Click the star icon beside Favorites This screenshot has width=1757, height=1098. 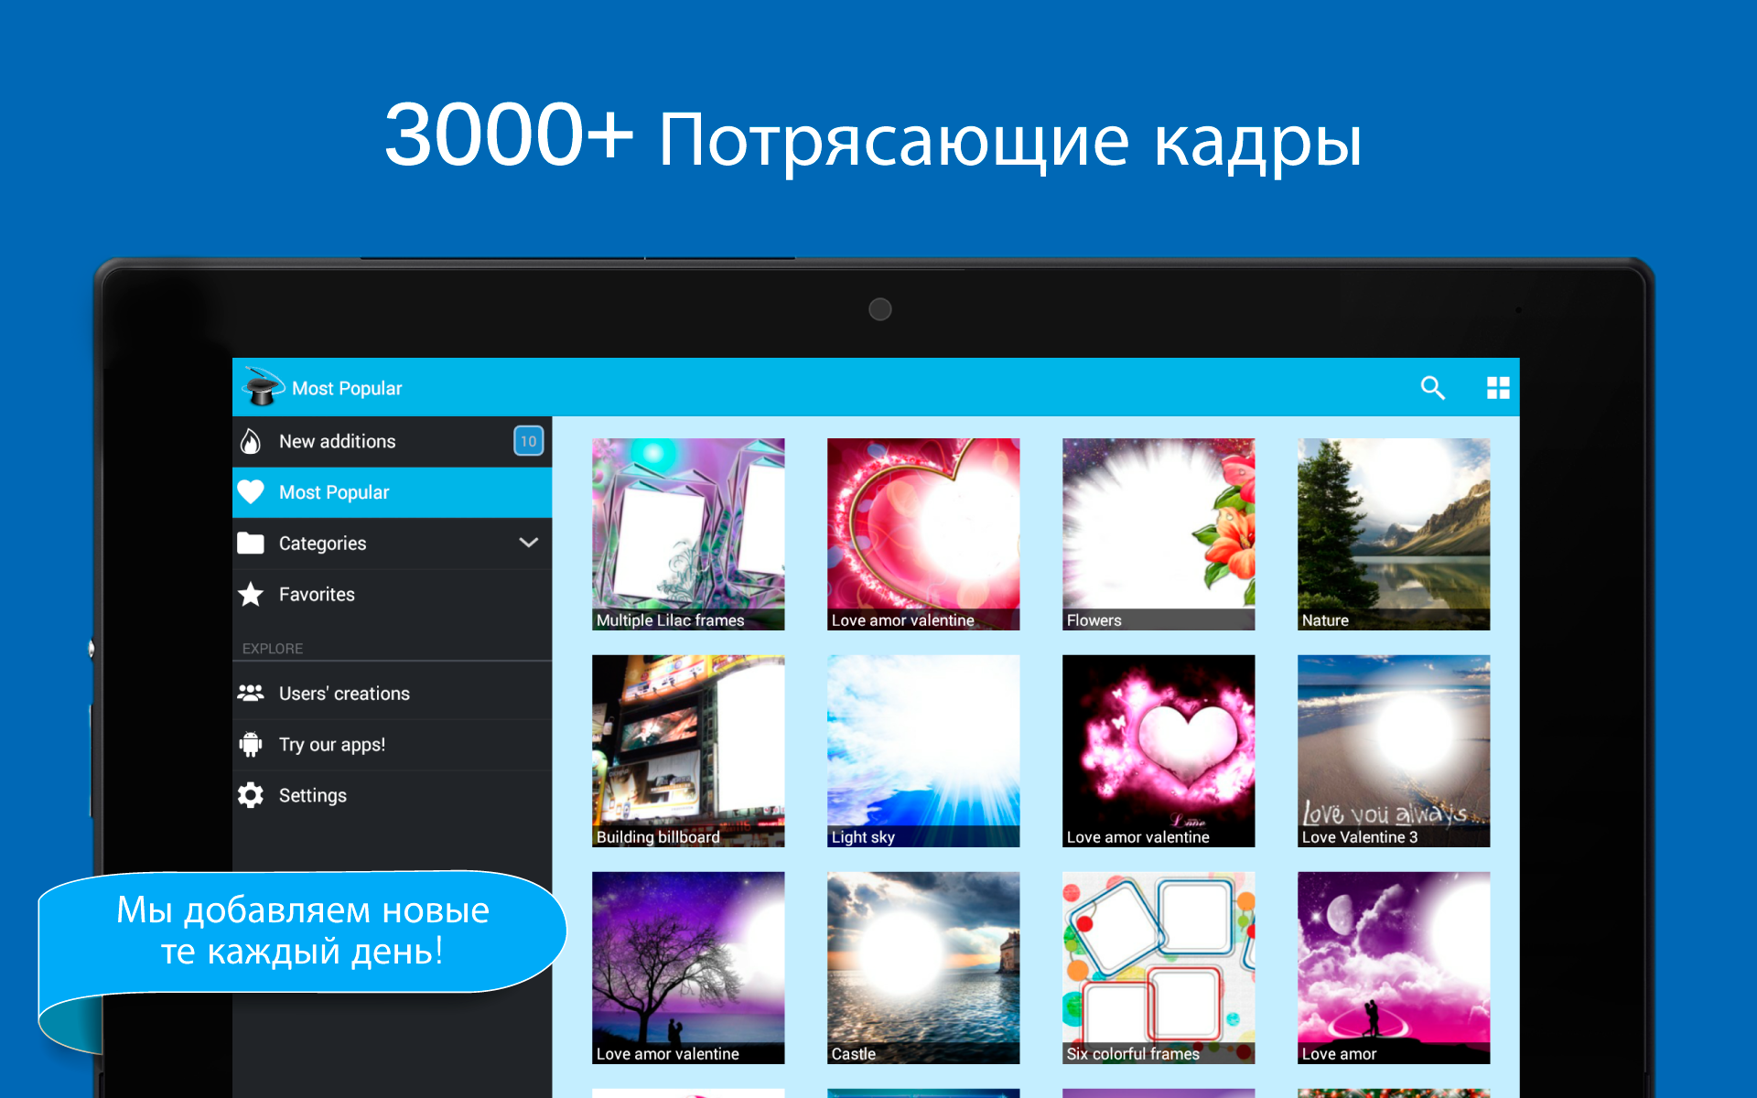pyautogui.click(x=251, y=595)
